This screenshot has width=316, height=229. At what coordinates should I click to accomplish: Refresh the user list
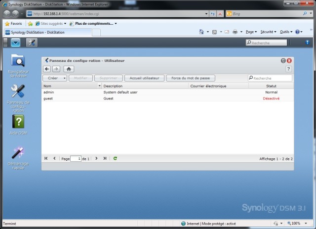(115, 158)
